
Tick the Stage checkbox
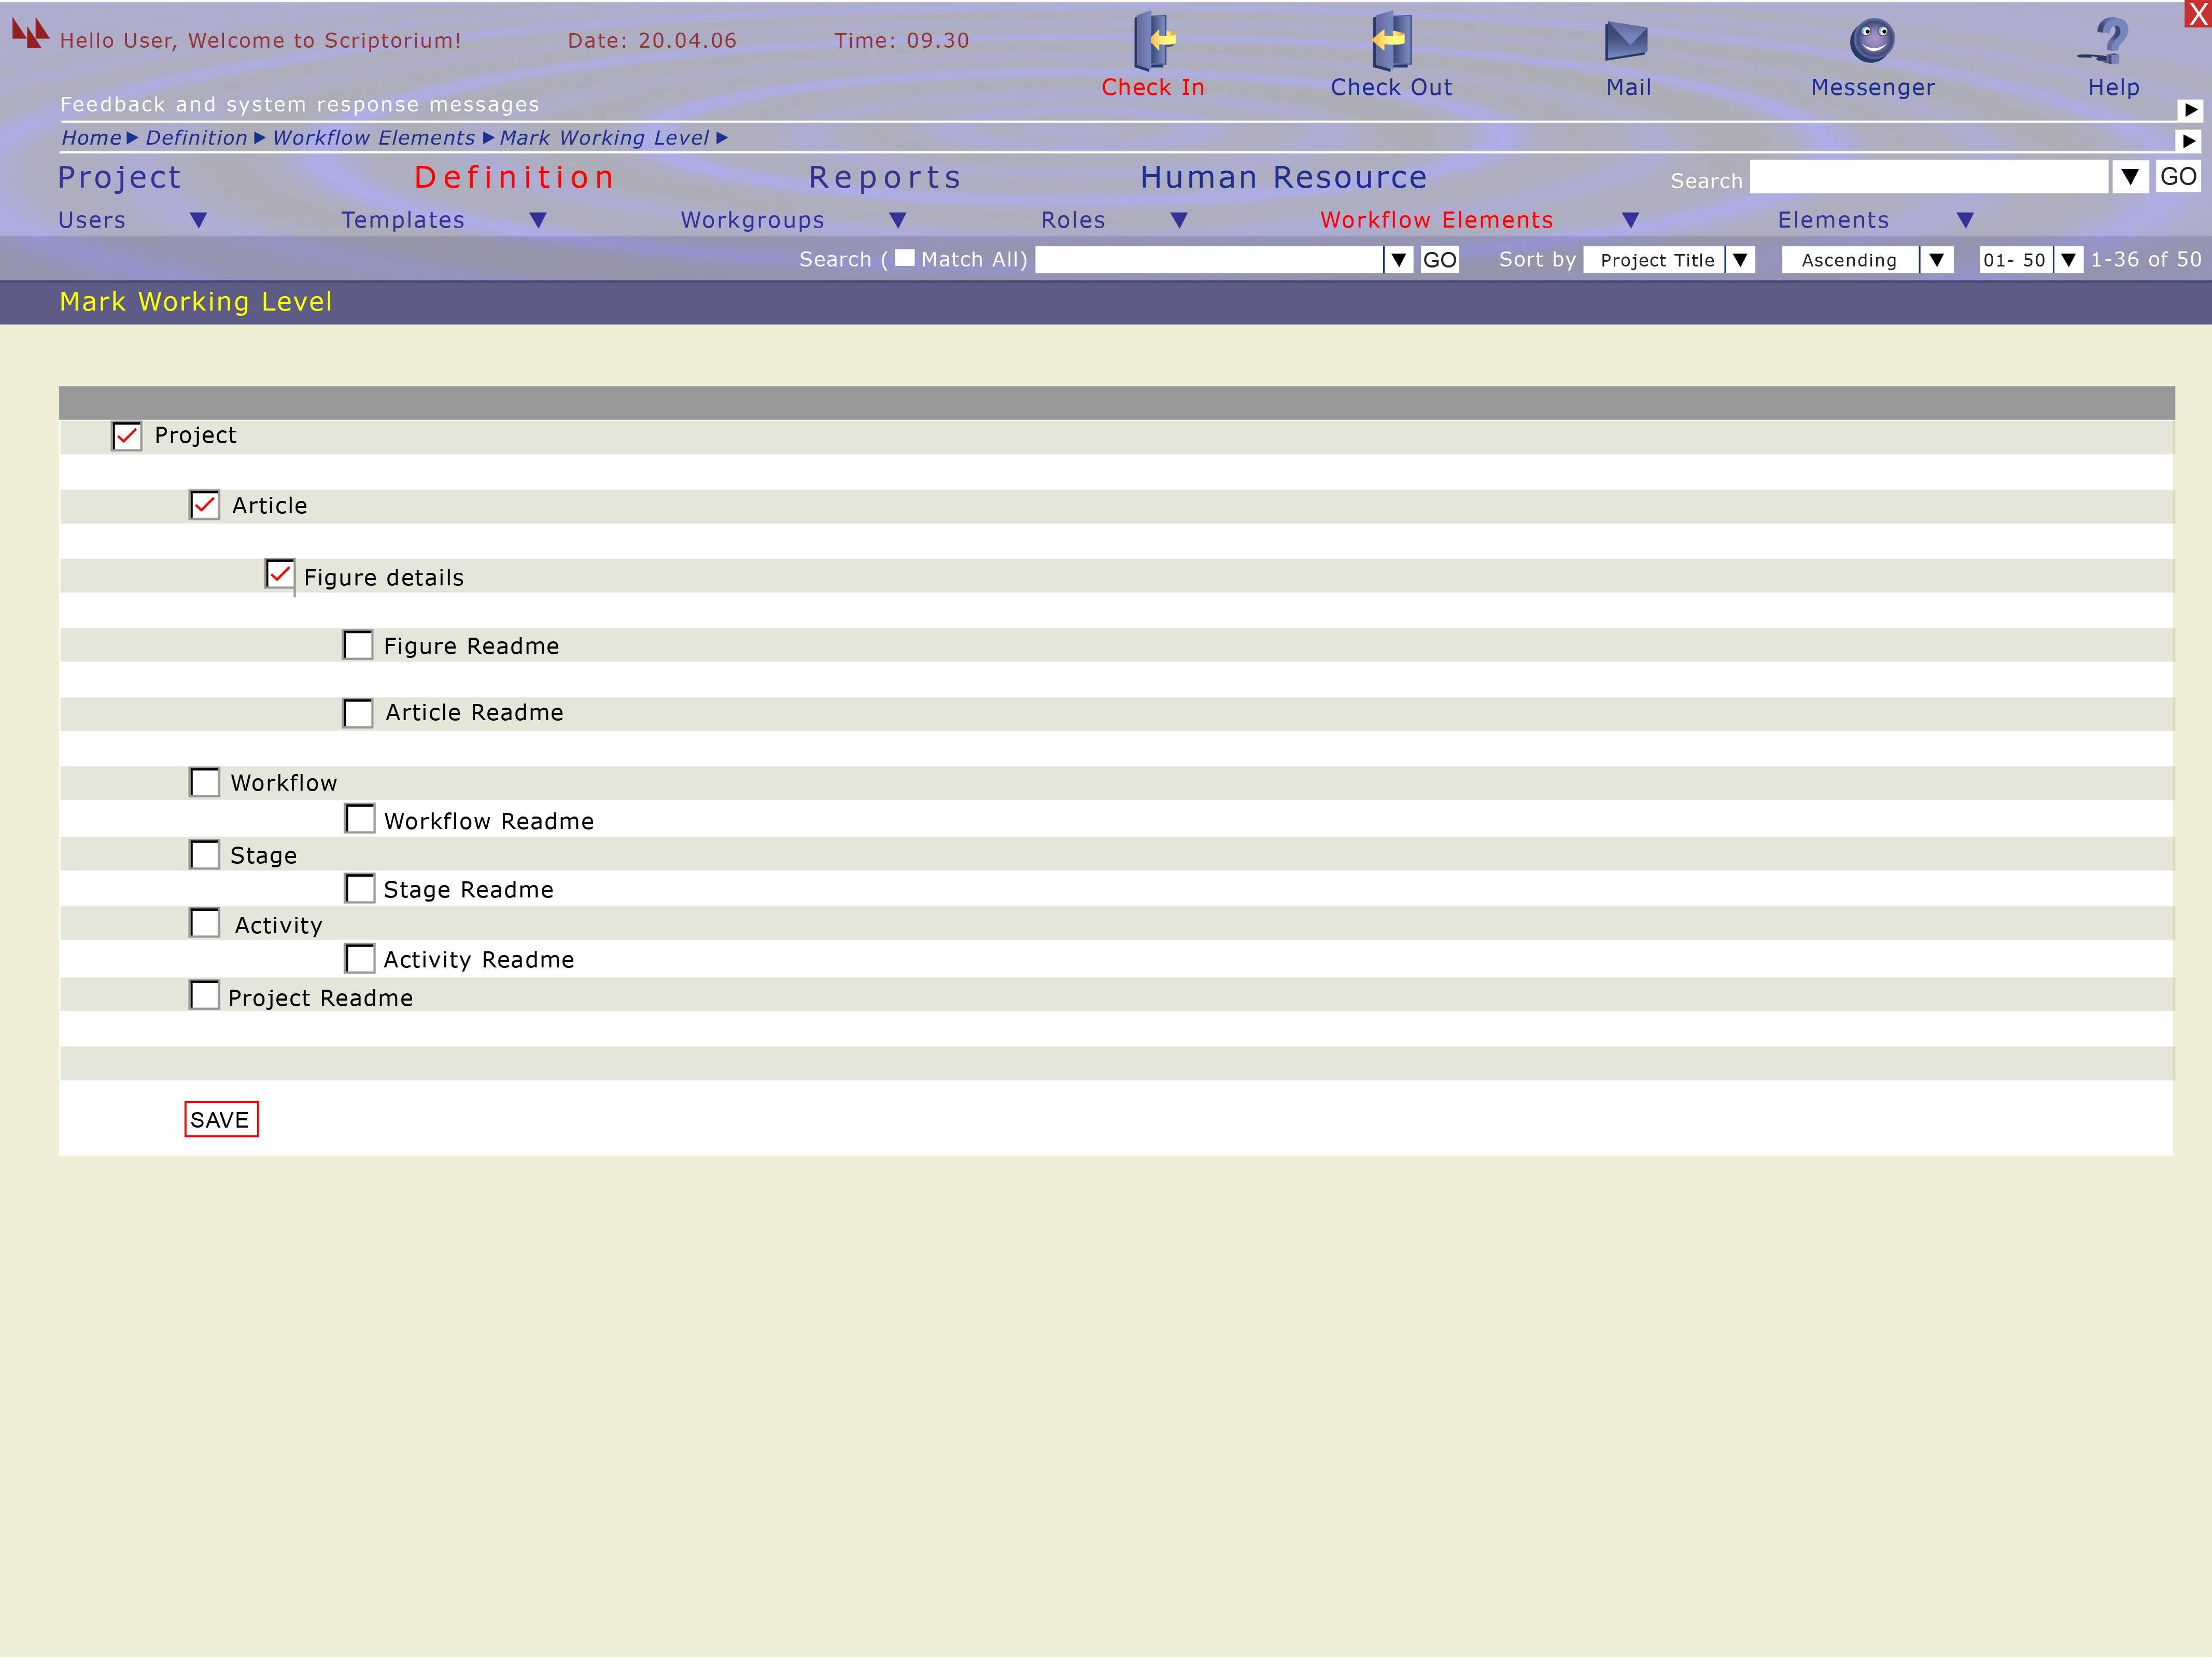tap(205, 855)
